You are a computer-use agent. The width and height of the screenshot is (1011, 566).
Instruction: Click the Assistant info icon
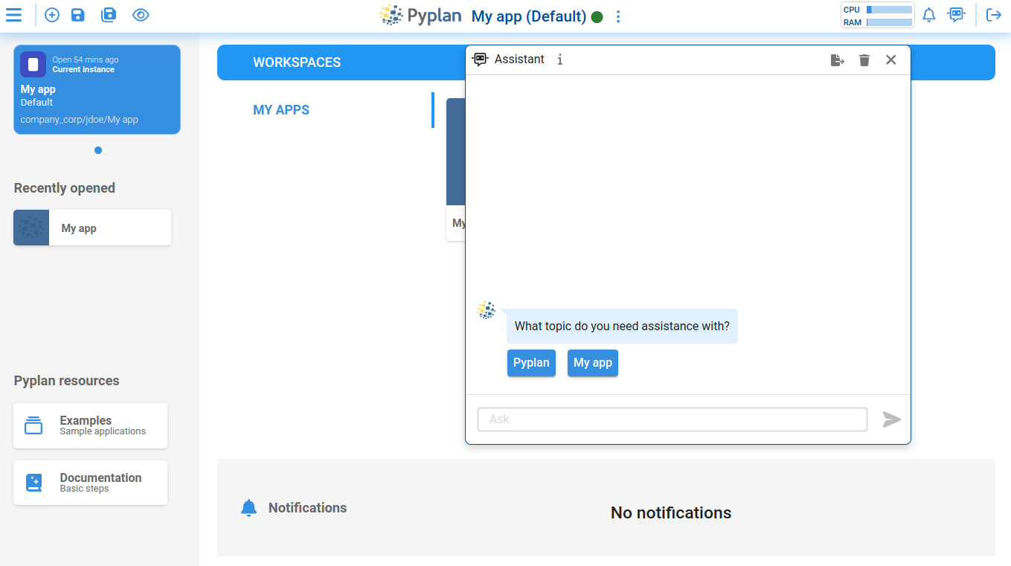(x=560, y=60)
